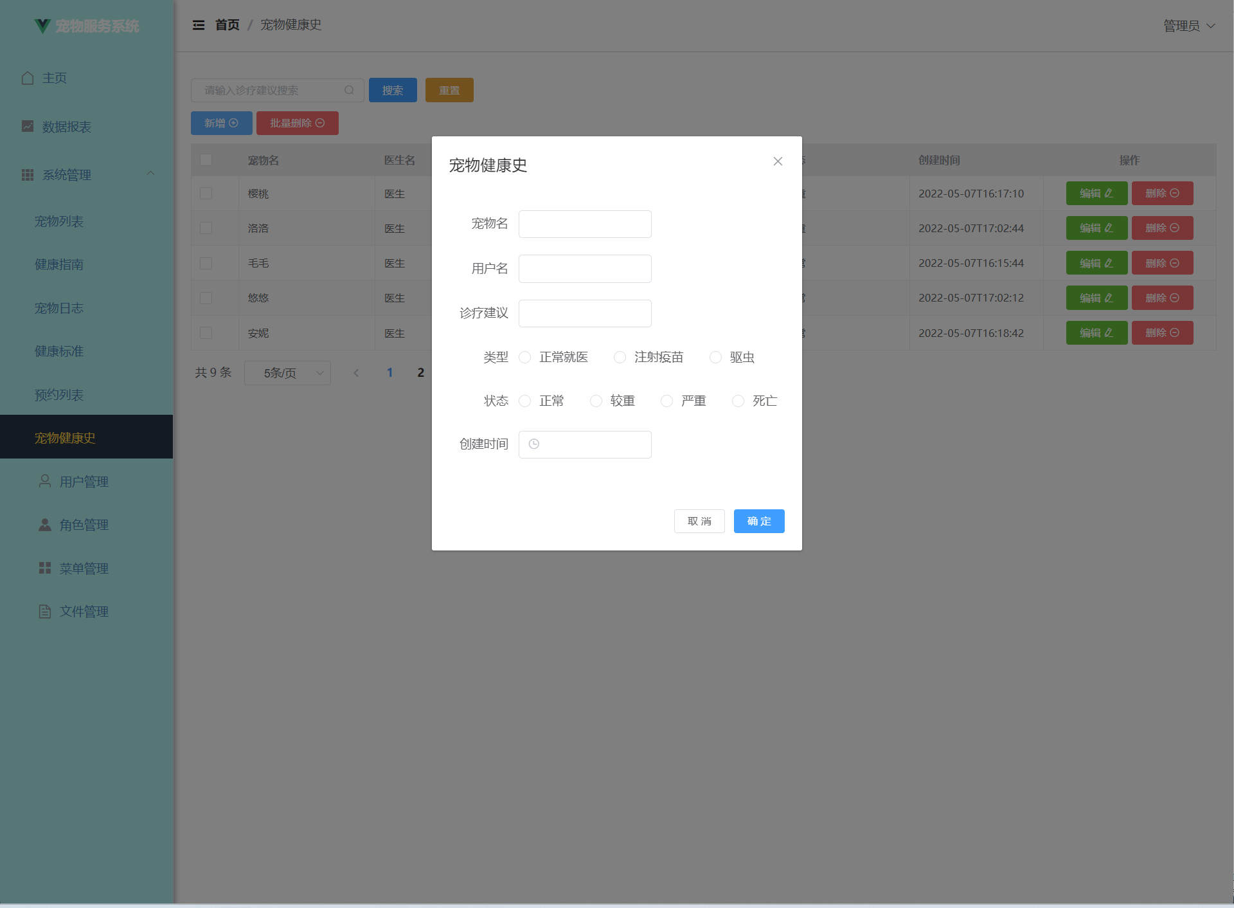Select the 正常就医 radio option
The height and width of the screenshot is (908, 1234).
tap(525, 358)
